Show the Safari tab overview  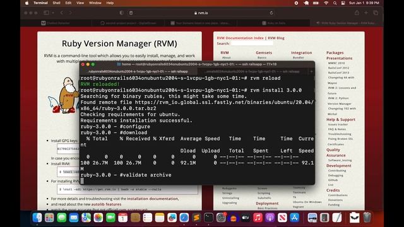pos(376,13)
